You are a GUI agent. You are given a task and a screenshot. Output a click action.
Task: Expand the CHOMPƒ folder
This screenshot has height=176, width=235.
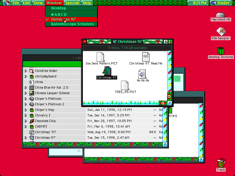(26, 127)
